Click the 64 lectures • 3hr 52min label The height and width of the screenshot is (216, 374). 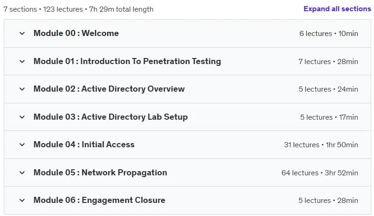[320, 173]
